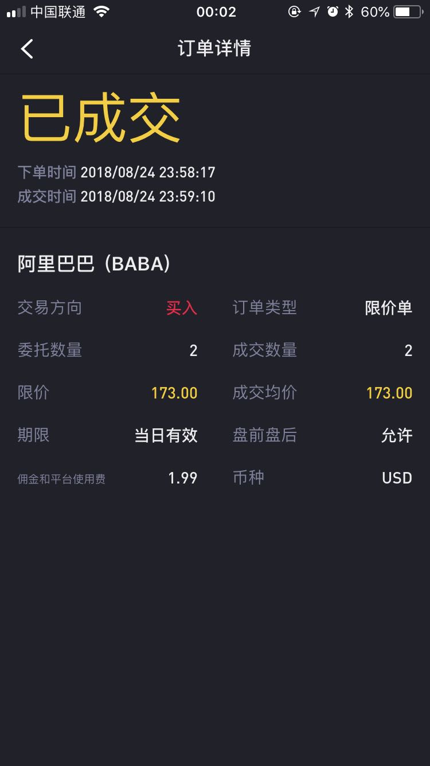Viewport: 430px width, 766px height.
Task: Tap the Bluetooth status icon
Action: click(x=349, y=11)
